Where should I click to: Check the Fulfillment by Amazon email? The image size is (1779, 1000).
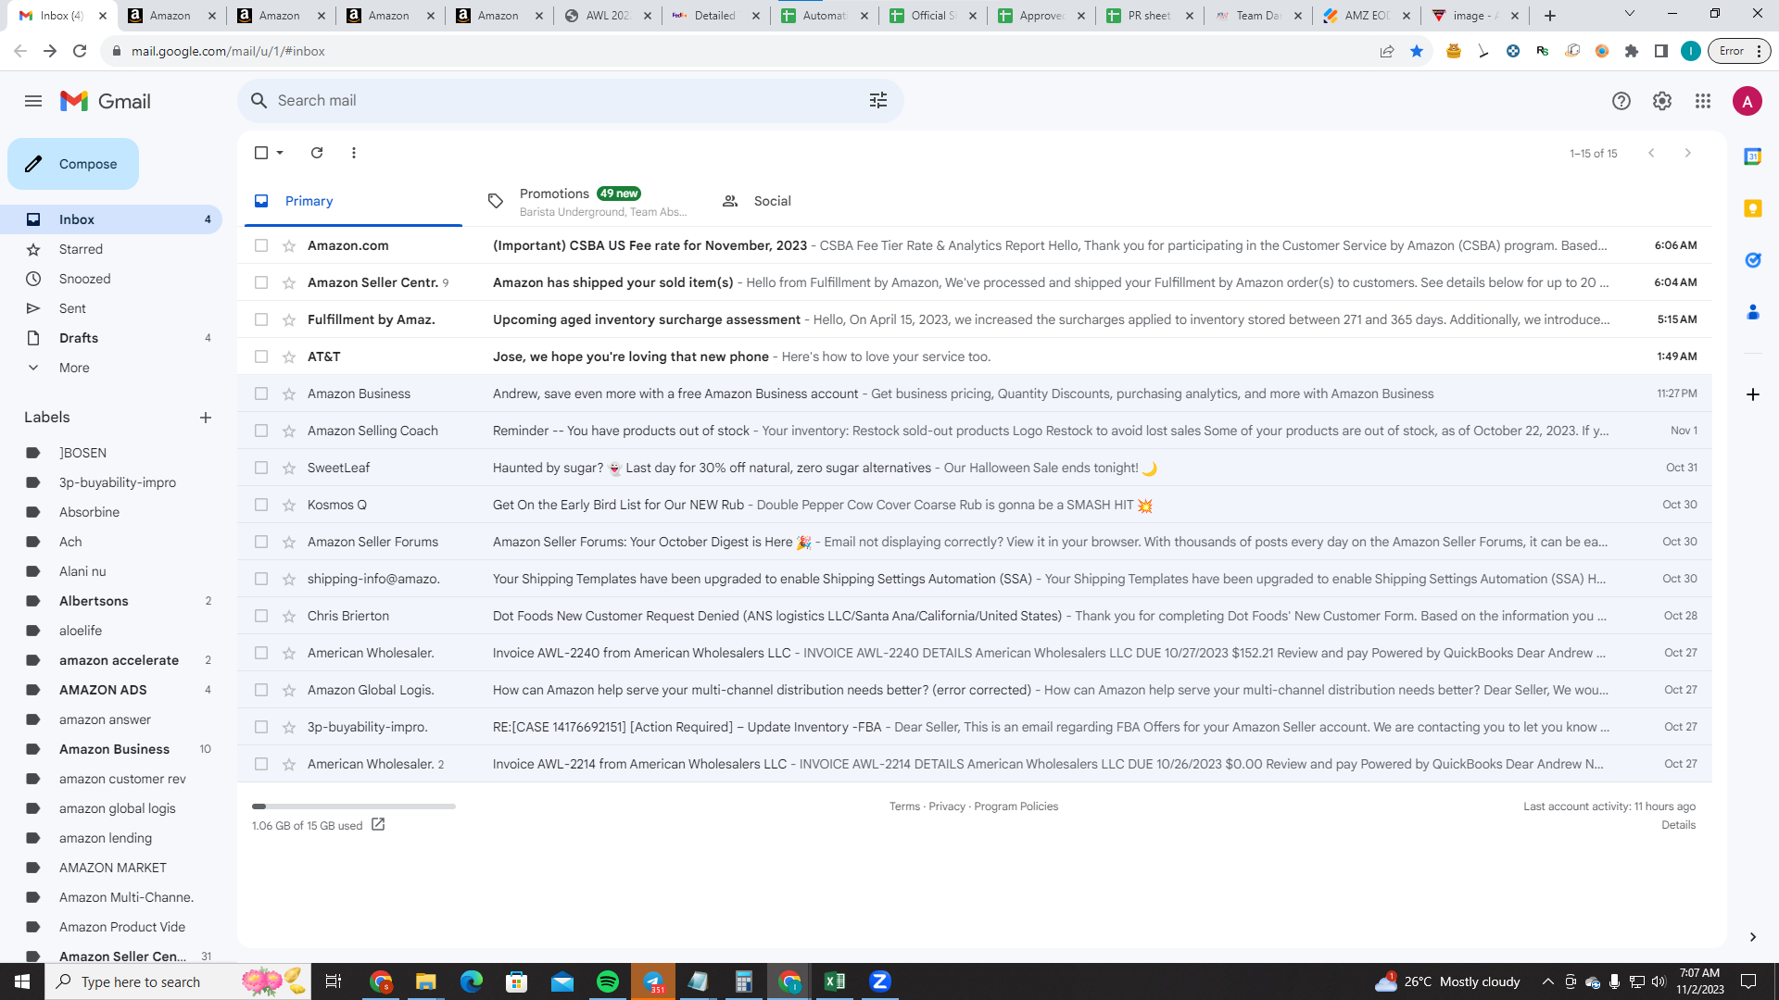(x=261, y=319)
